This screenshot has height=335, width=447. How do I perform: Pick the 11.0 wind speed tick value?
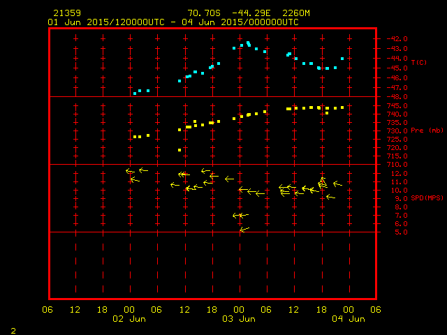pos(400,182)
